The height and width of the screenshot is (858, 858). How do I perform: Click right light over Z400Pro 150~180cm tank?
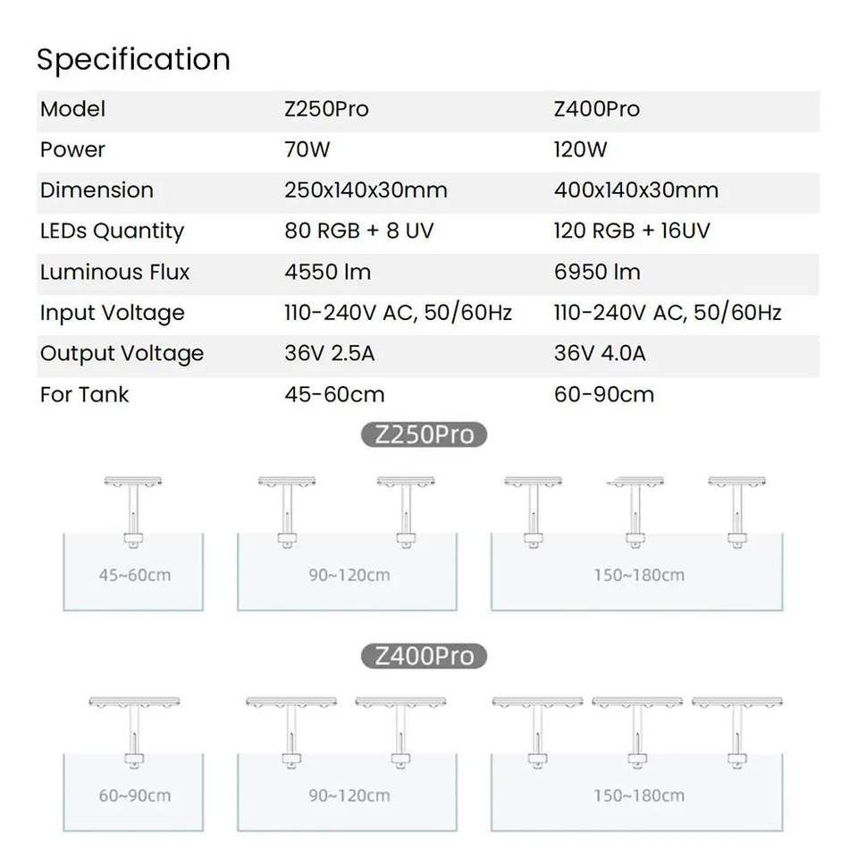click(736, 702)
